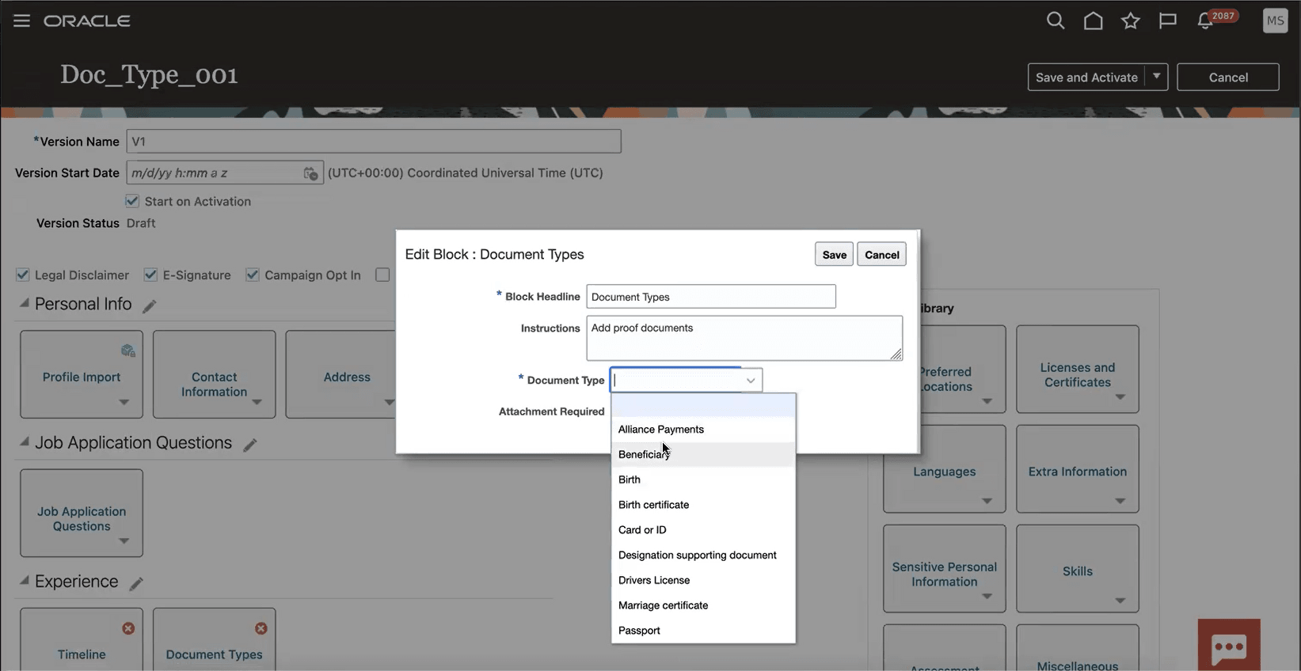Image resolution: width=1301 pixels, height=671 pixels.
Task: Open Licenses and Certificates block menu arrow
Action: [1120, 397]
